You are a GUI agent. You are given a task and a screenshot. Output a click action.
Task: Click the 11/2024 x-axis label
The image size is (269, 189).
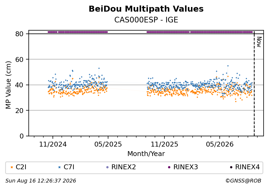(x=53, y=144)
